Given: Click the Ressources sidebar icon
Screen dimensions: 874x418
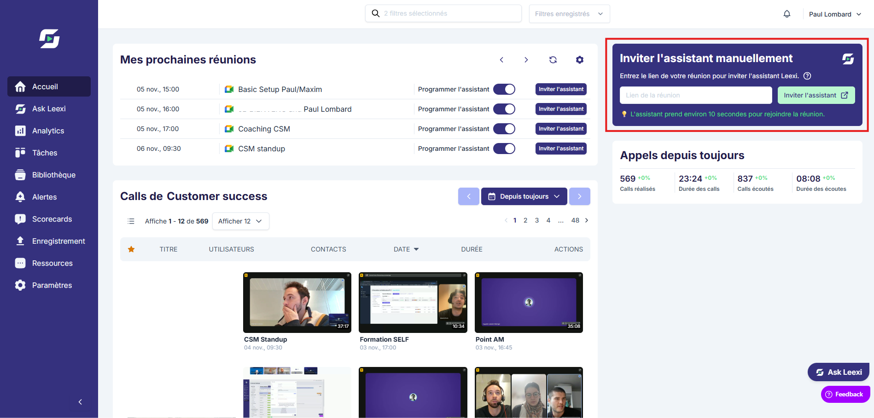Looking at the screenshot, I should 20,263.
